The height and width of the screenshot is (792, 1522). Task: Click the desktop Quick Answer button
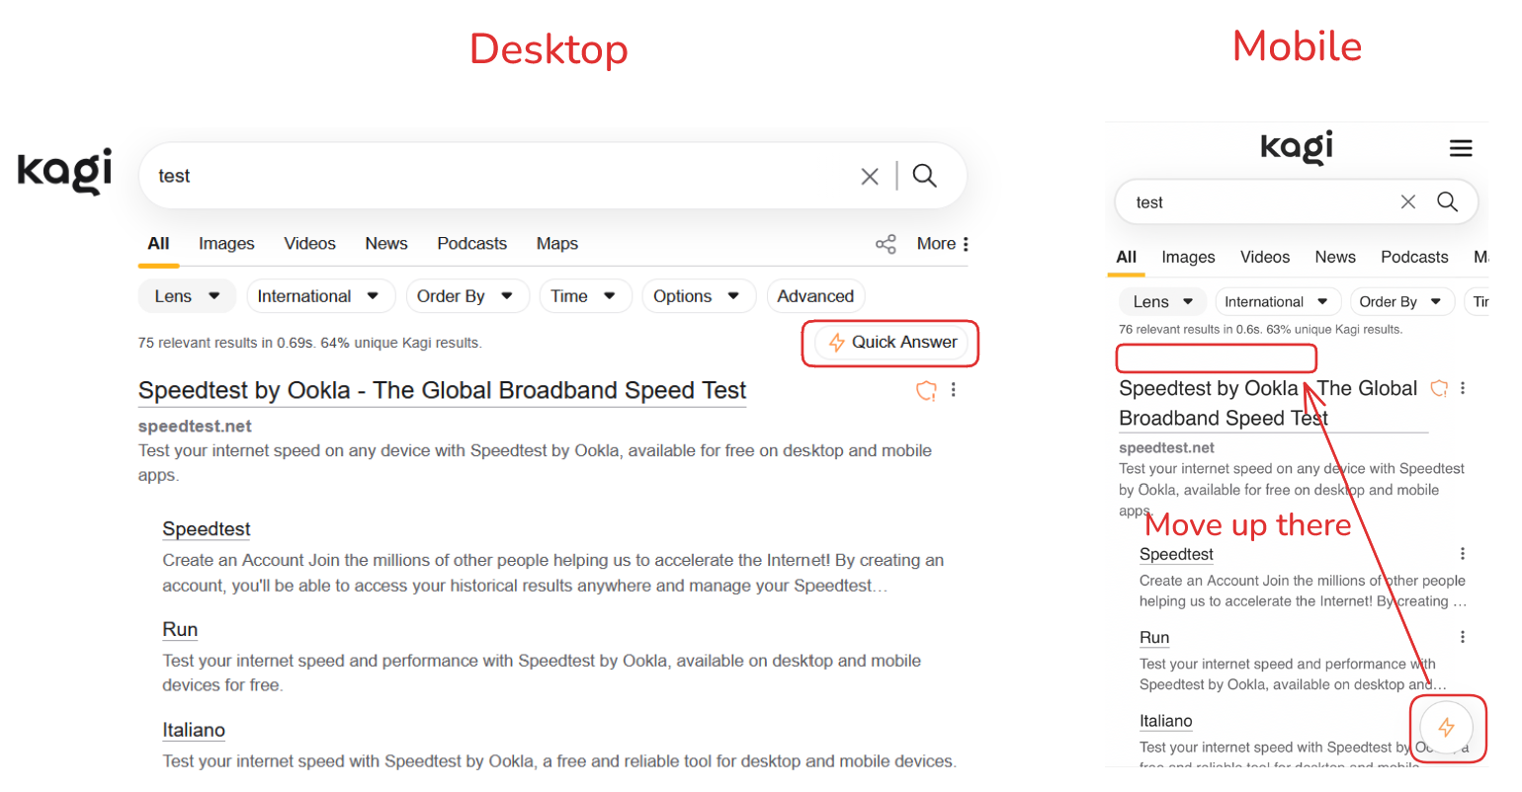coord(892,343)
